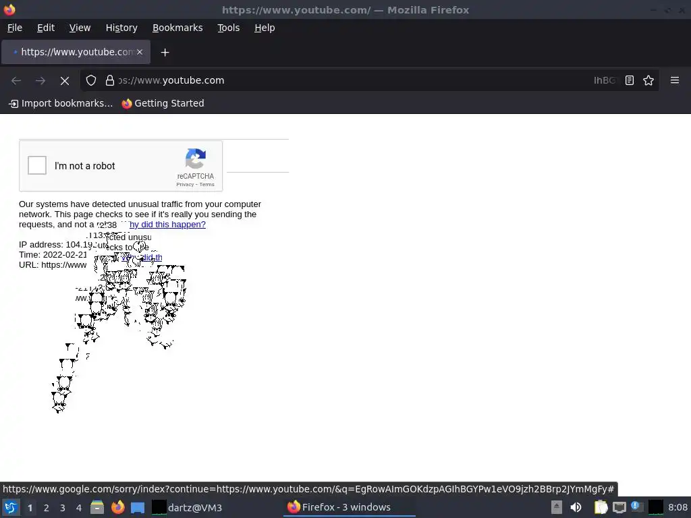View site security padlock info
691x518 pixels.
110,81
